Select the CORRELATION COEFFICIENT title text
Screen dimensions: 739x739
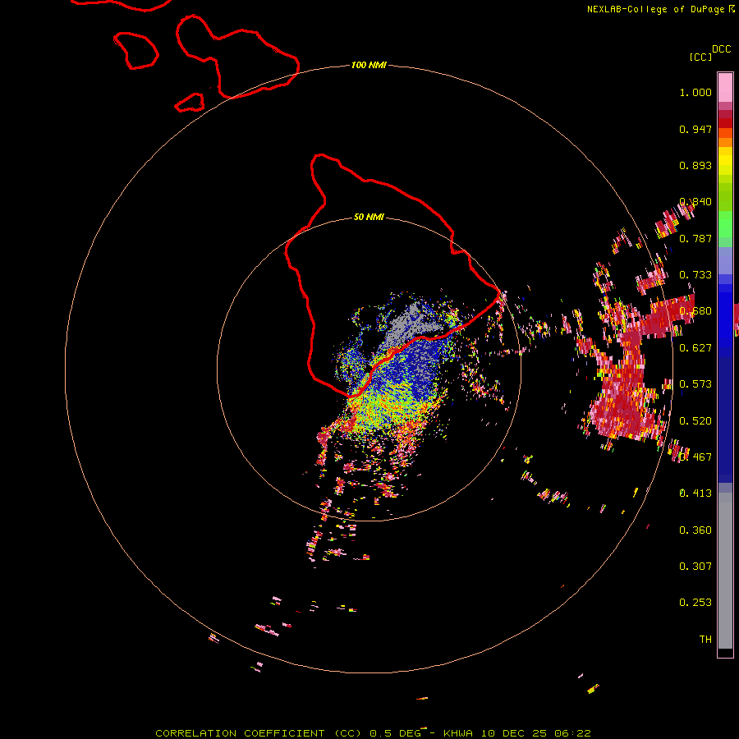click(x=241, y=733)
